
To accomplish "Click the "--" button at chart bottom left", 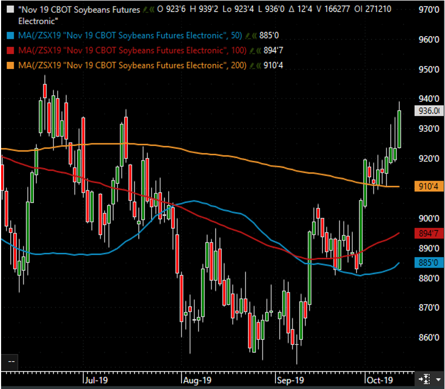I will 10,362.
